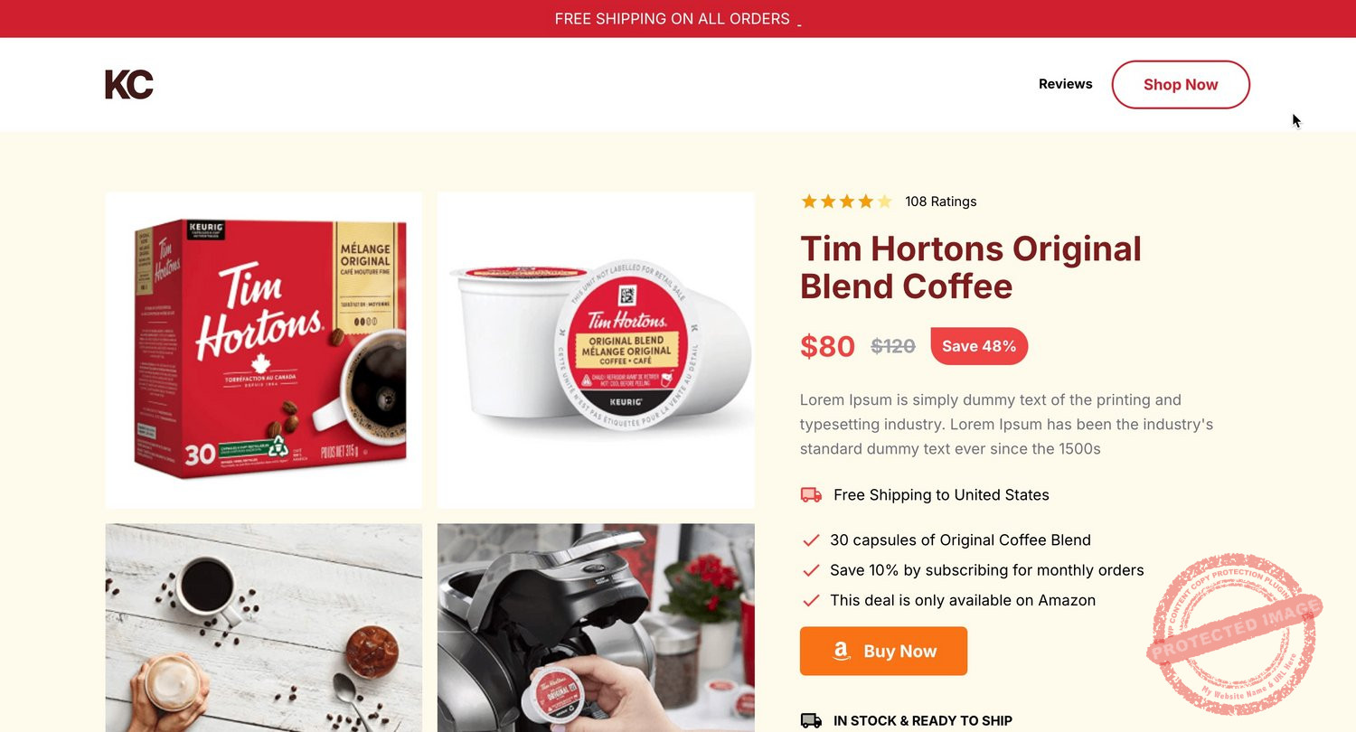This screenshot has height=732, width=1356.
Task: Click the red delivery truck icon
Action: (811, 495)
